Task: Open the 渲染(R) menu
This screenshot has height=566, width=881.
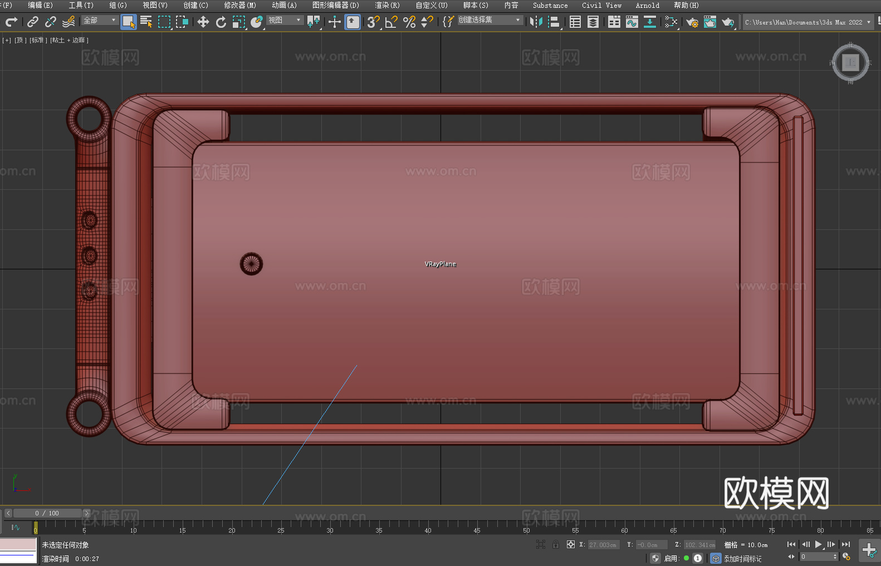Action: click(387, 5)
